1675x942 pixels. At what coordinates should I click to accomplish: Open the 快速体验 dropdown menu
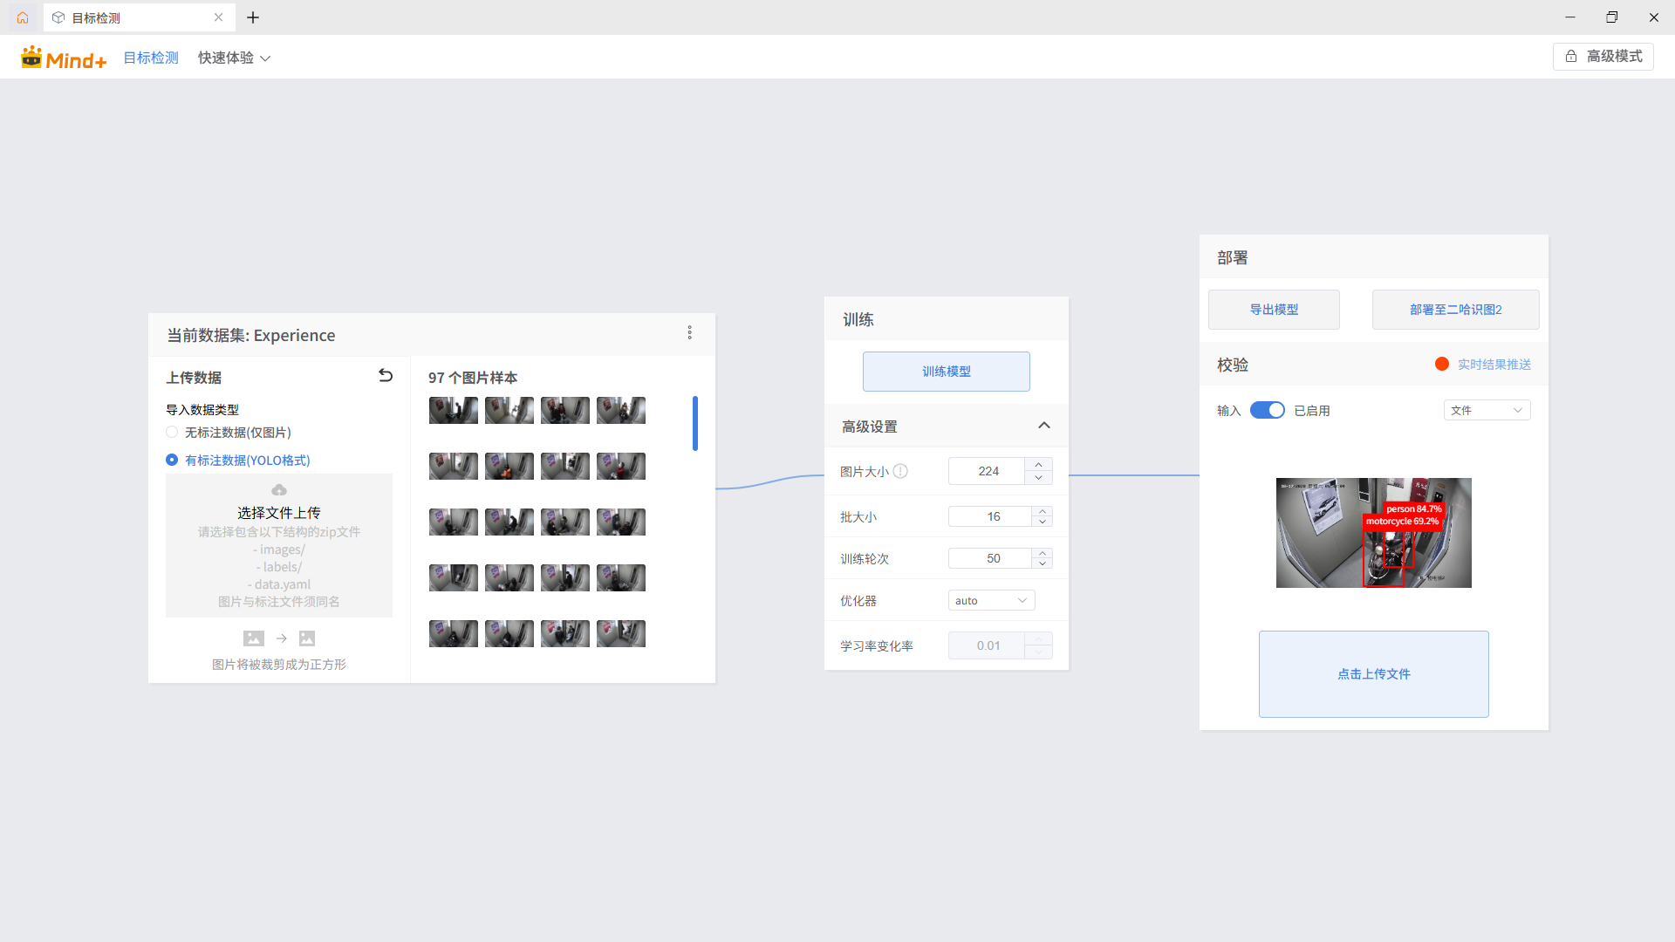(x=234, y=58)
